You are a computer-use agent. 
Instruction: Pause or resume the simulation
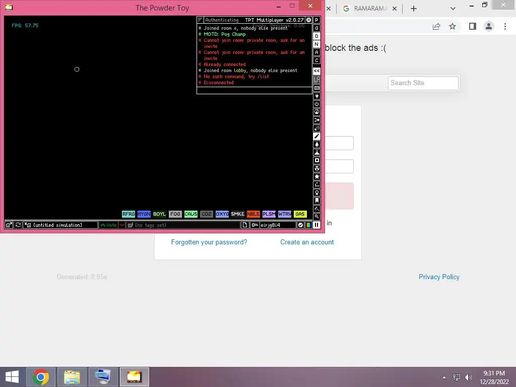(x=316, y=225)
